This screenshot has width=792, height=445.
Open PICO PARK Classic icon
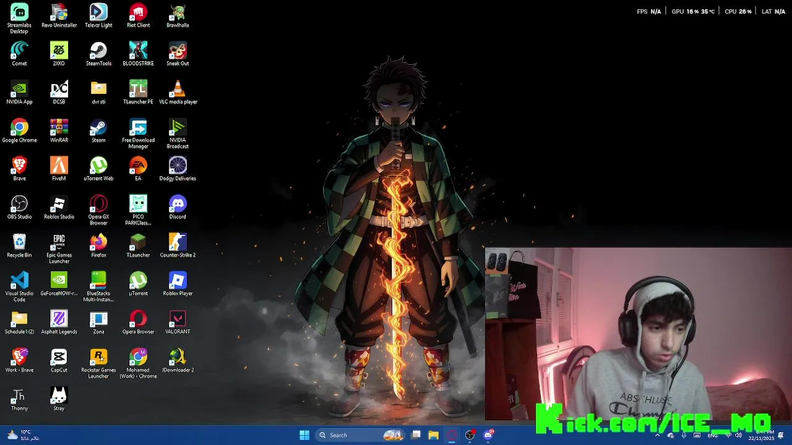138,210
